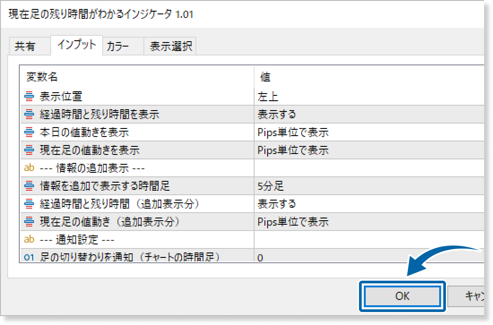Click the ab icon for 情報の追加表示
Image resolution: width=493 pixels, height=325 pixels.
pos(29,168)
